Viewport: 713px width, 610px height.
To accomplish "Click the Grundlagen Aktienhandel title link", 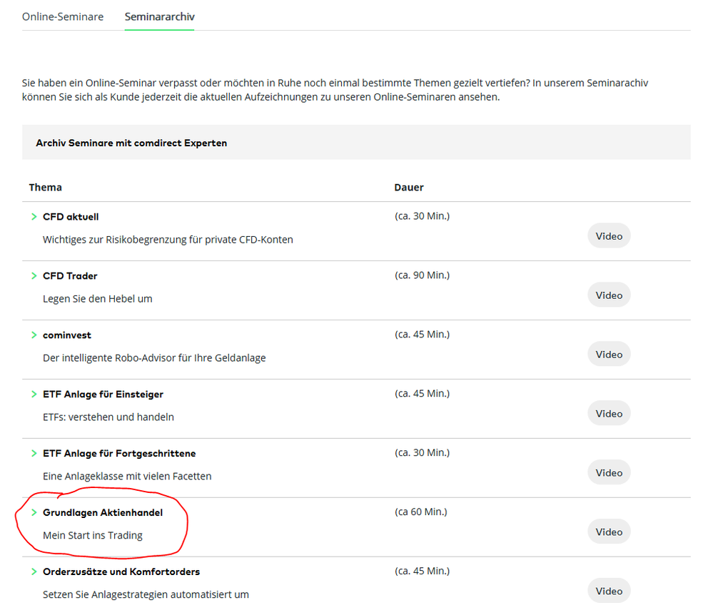I will click(x=103, y=513).
